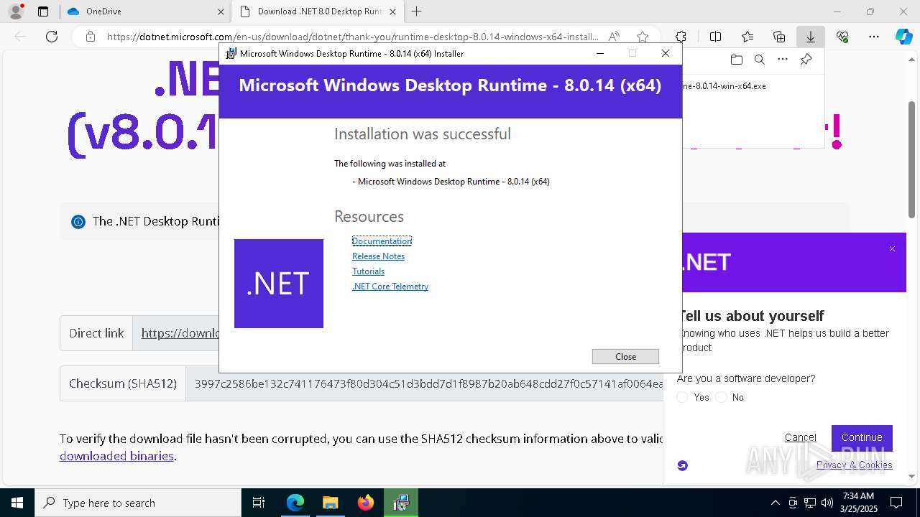The width and height of the screenshot is (920, 517).
Task: Close the .NET survey popup
Action: [x=892, y=249]
